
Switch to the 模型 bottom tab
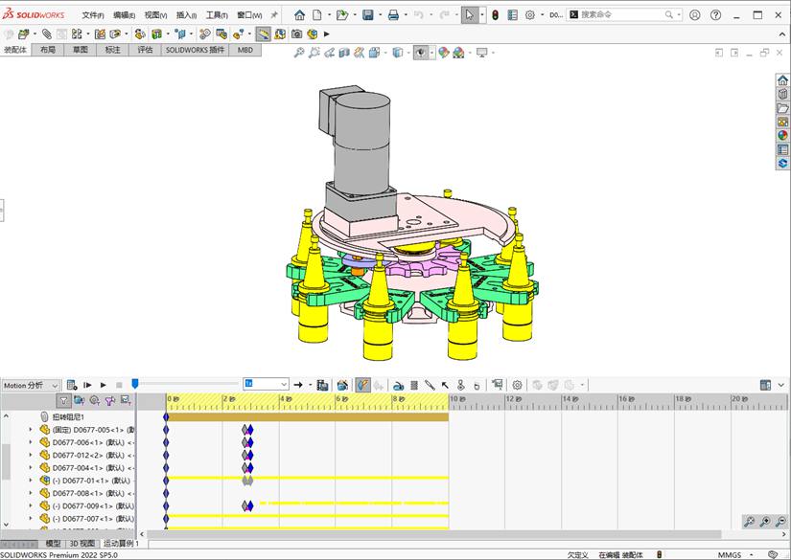click(x=53, y=544)
